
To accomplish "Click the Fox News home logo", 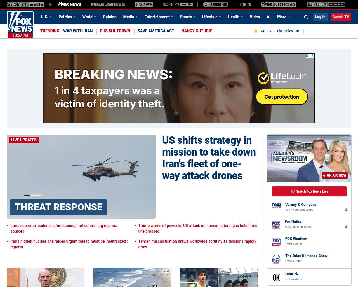I will point(20,25).
